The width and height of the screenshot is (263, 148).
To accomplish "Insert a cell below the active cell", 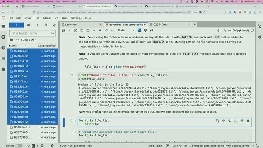I will (242, 121).
